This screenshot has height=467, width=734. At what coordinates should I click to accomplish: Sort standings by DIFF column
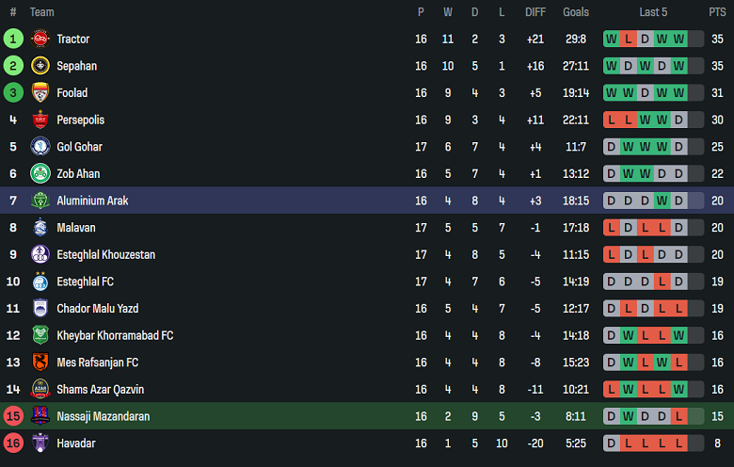tap(535, 12)
